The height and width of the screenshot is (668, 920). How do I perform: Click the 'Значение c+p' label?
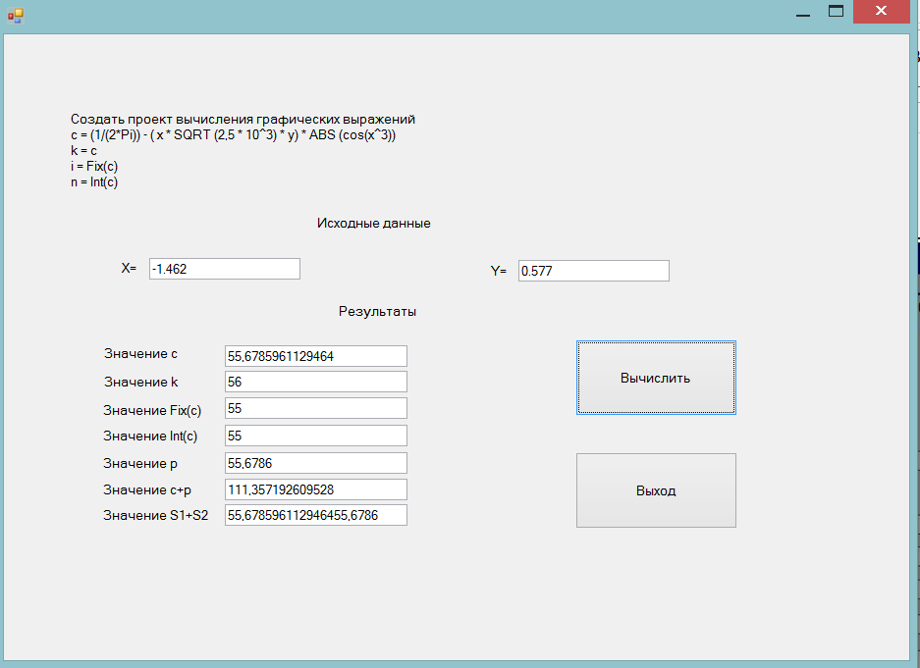[x=147, y=489]
